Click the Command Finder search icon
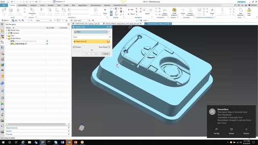The height and width of the screenshot is (145, 258). tap(235, 5)
